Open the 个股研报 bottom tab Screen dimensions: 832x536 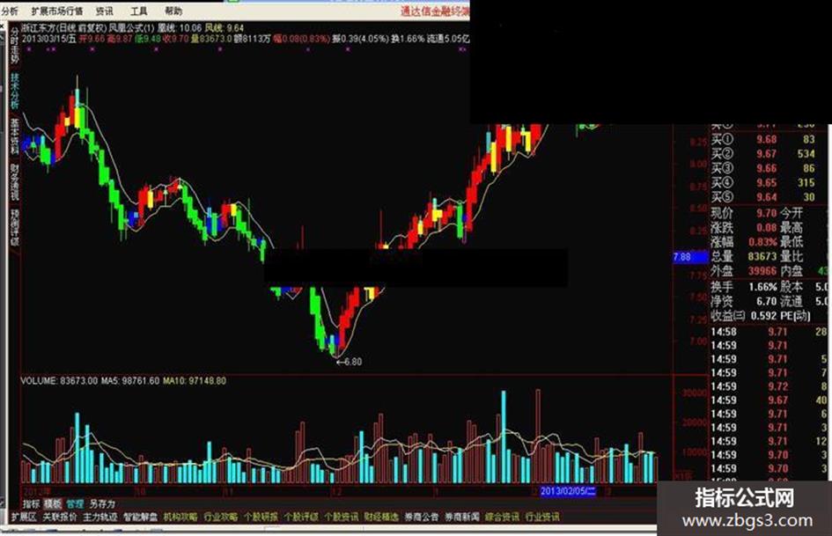click(x=261, y=517)
